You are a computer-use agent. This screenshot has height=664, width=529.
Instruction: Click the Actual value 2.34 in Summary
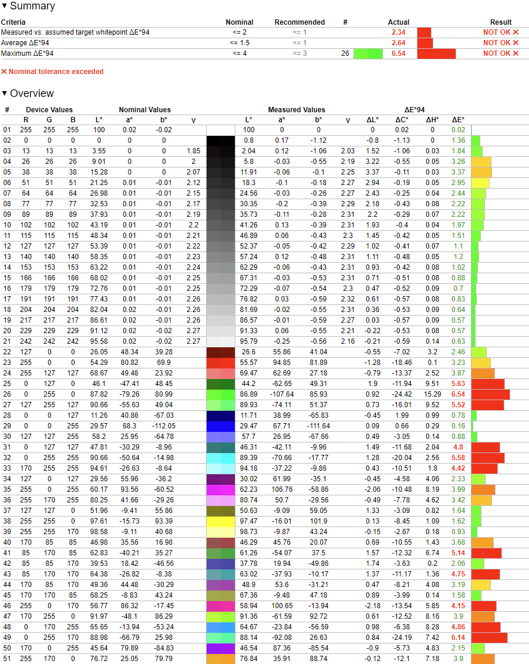click(x=398, y=32)
